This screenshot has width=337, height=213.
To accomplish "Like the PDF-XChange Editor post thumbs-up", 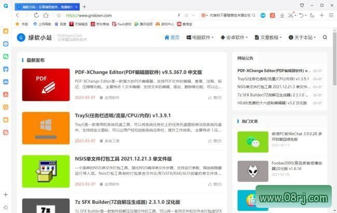I will (215, 98).
